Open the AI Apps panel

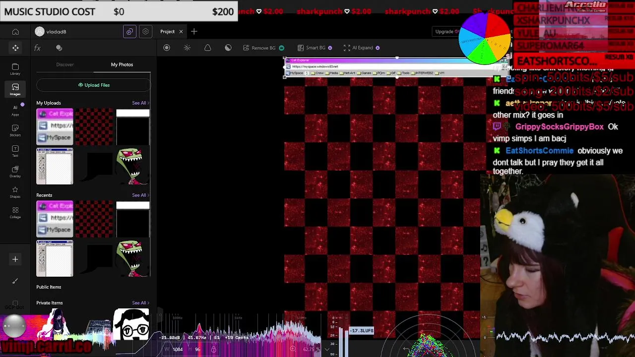click(x=15, y=110)
